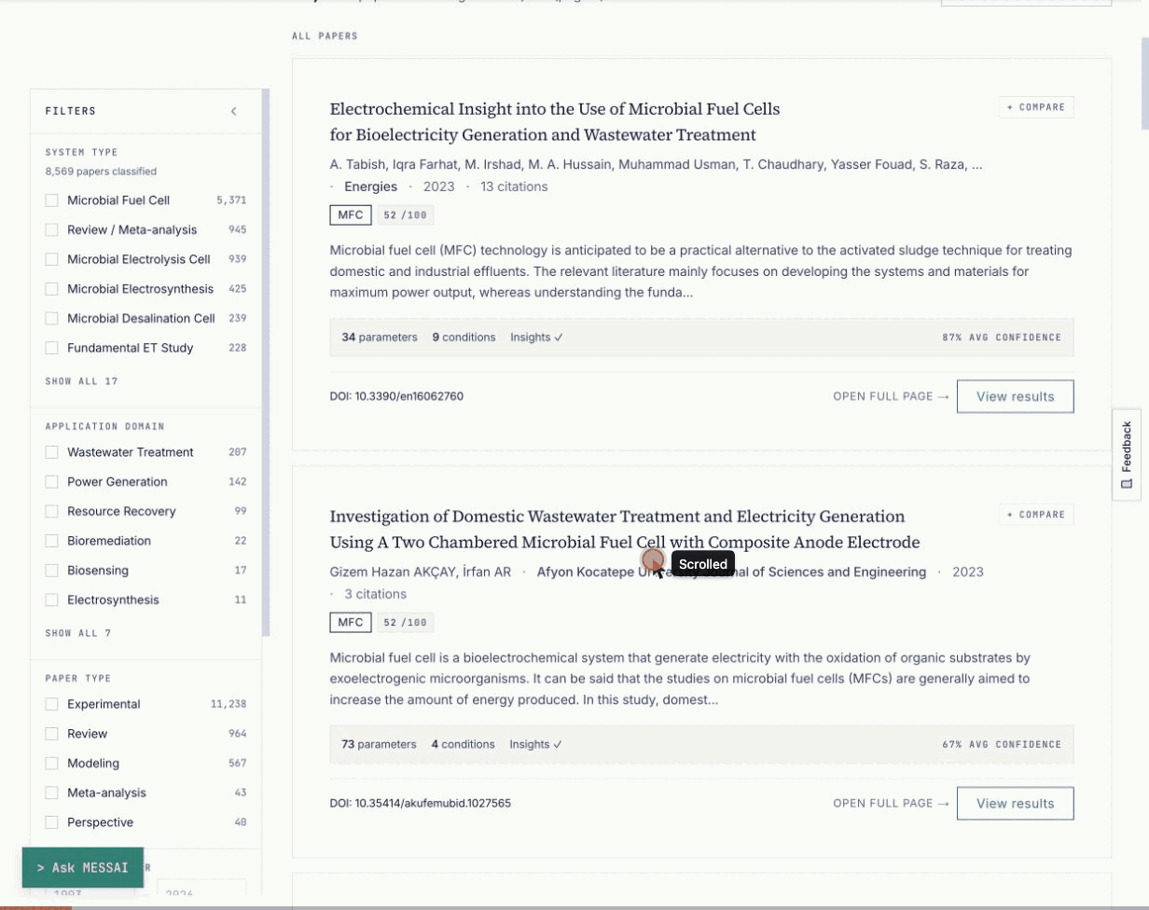
Task: Click the MFC tag on Energies paper
Action: pos(351,215)
